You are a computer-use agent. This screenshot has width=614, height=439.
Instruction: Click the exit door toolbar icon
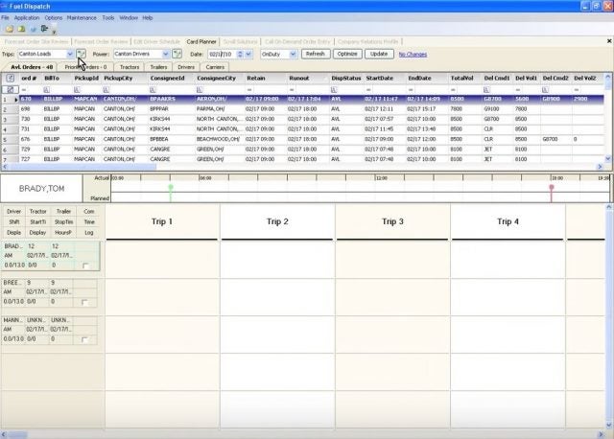click(44, 29)
